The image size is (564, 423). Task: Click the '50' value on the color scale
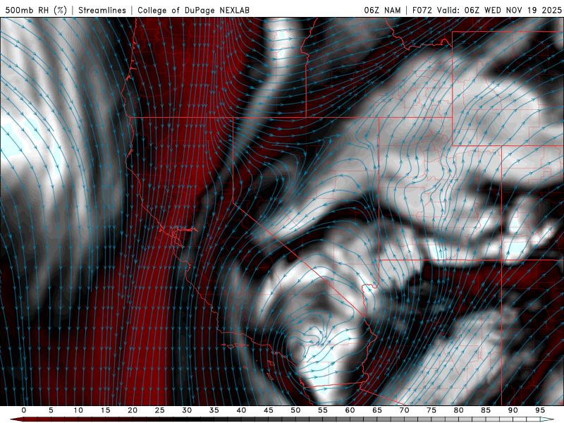click(295, 410)
